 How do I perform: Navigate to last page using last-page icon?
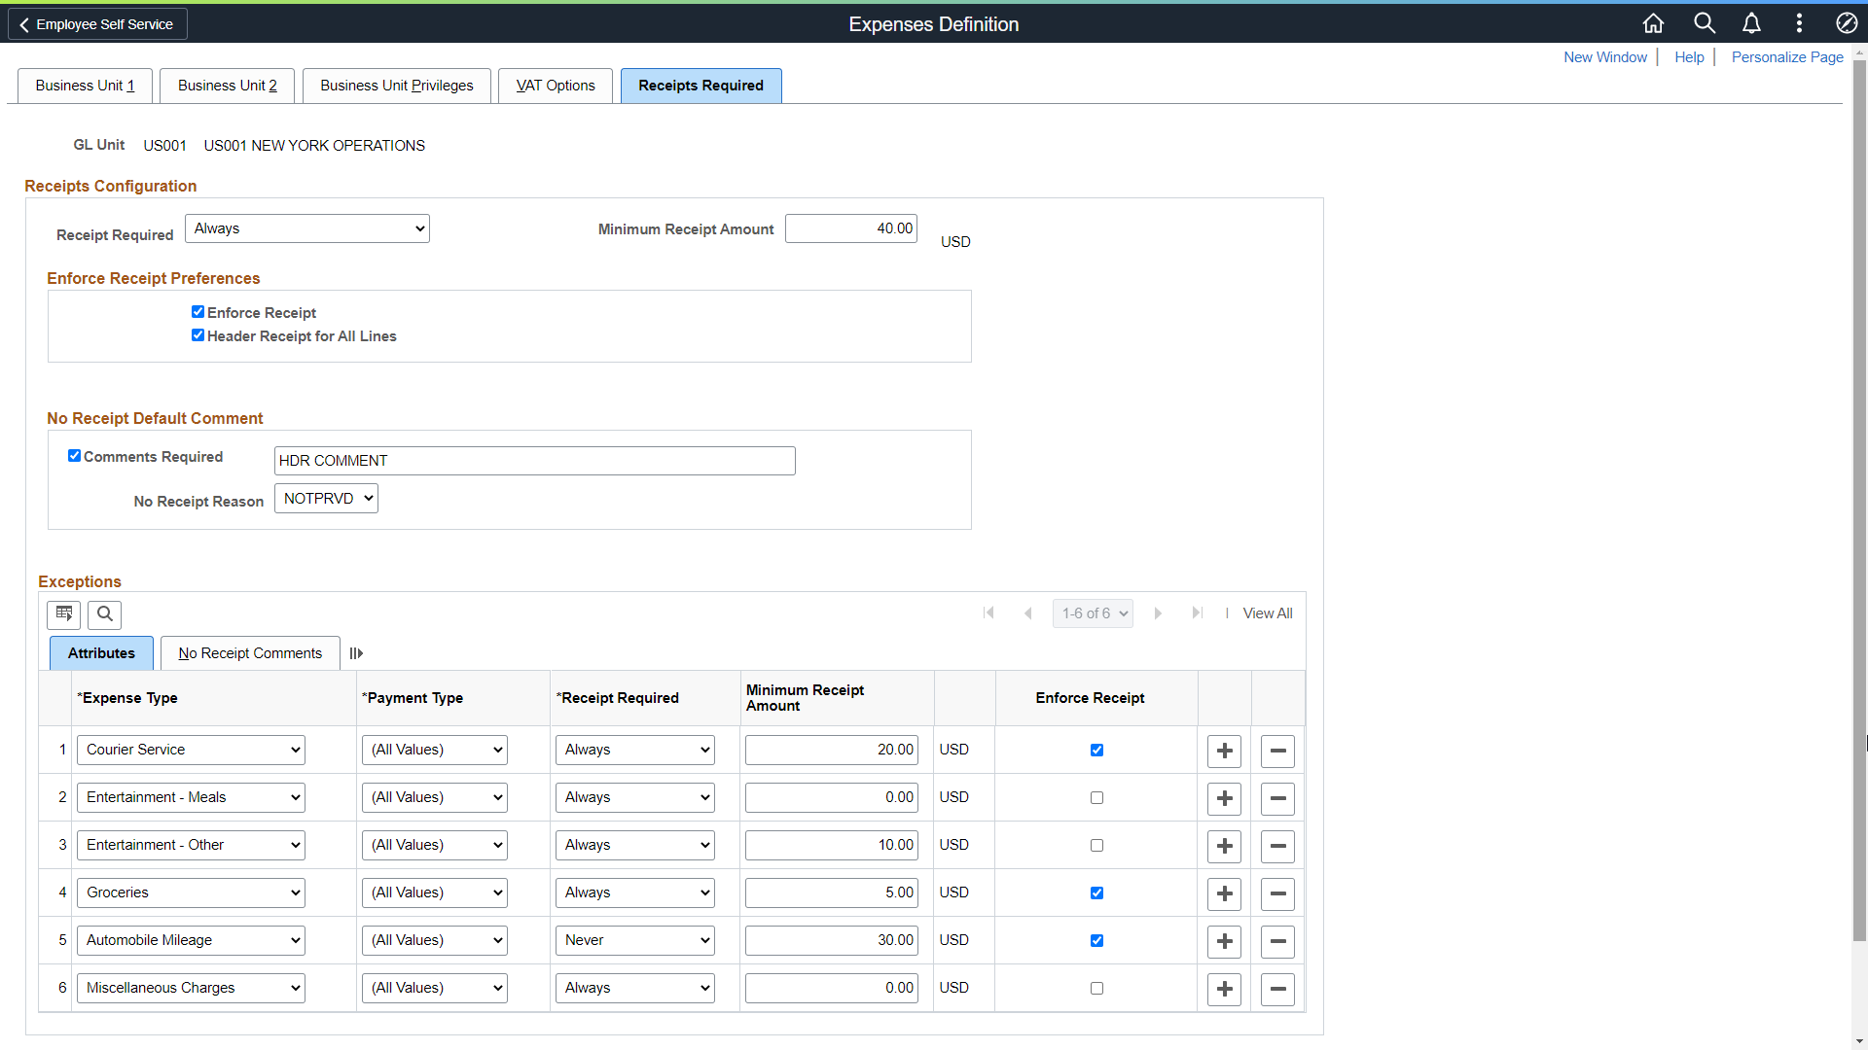(x=1197, y=612)
